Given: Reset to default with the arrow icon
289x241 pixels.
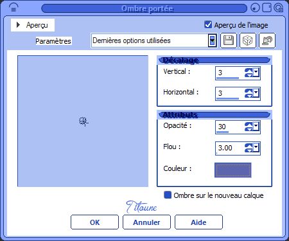Looking at the screenshot, I should click(267, 40).
